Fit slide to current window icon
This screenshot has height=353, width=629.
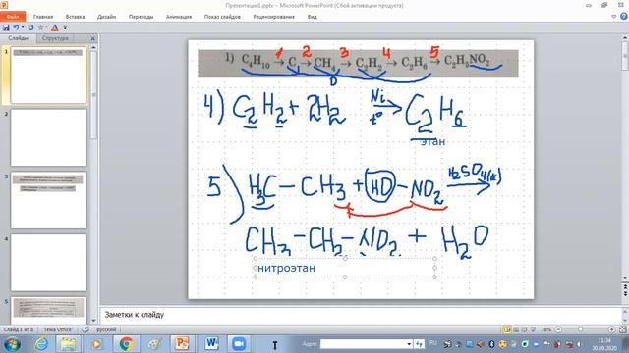[x=622, y=329]
